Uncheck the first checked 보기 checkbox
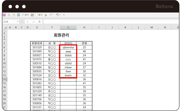Image resolution: width=181 pixels, height=111 pixels. click(x=23, y=15)
